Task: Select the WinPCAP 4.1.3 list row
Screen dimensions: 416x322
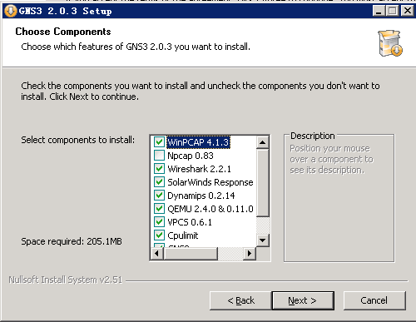Action: pos(198,142)
